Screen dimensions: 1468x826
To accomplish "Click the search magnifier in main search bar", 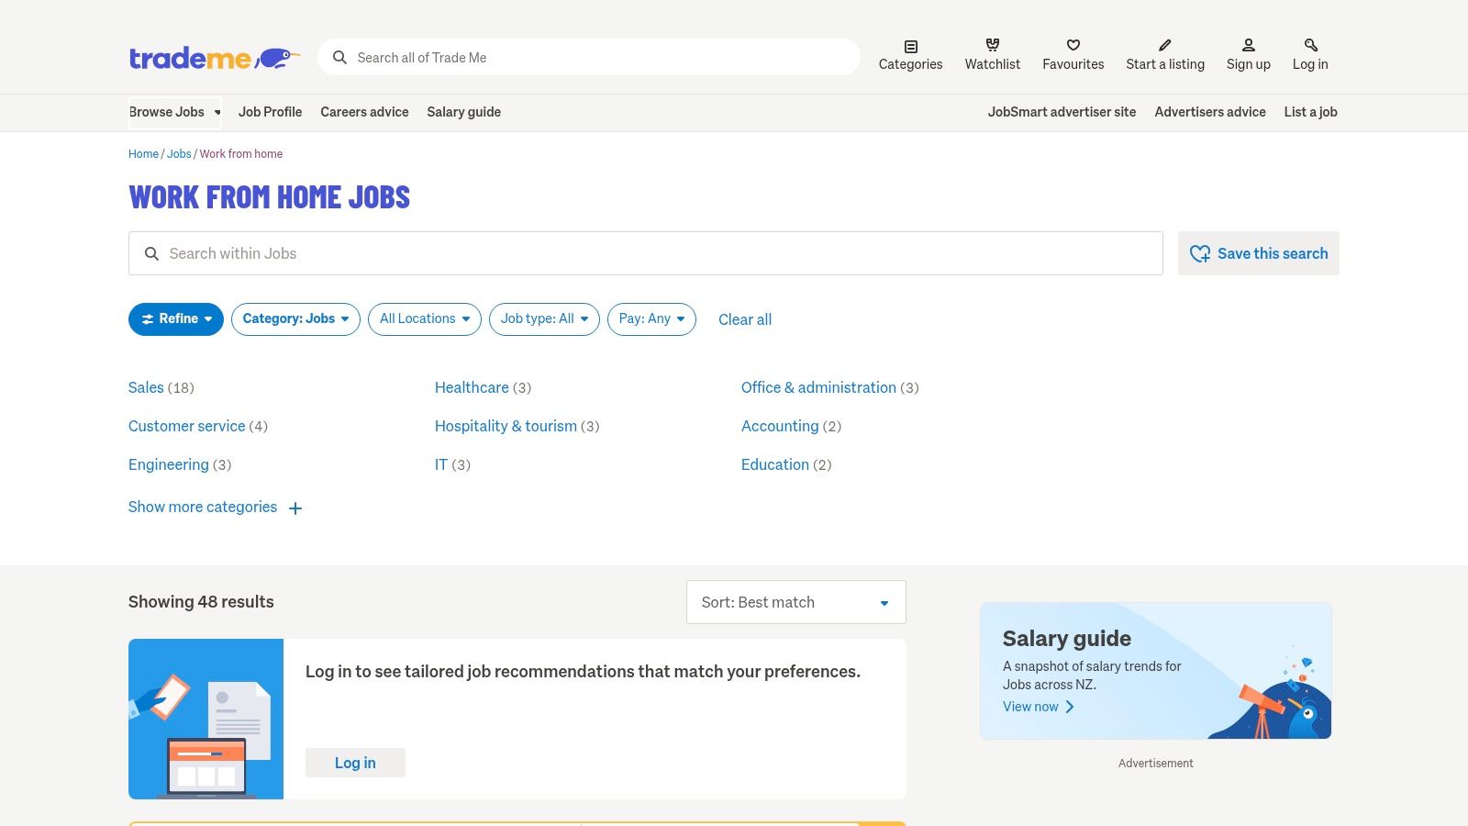I will (x=339, y=57).
